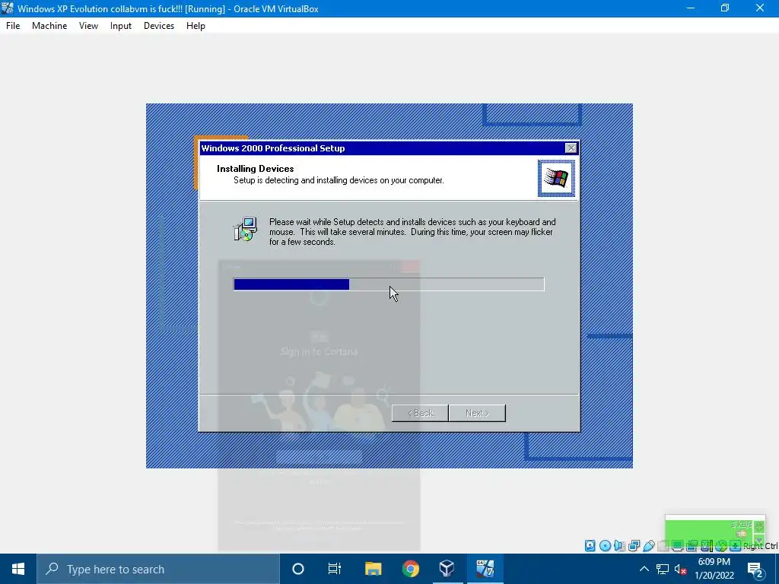This screenshot has height=584, width=779.
Task: Click the Installing Devices heading
Action: (x=256, y=168)
